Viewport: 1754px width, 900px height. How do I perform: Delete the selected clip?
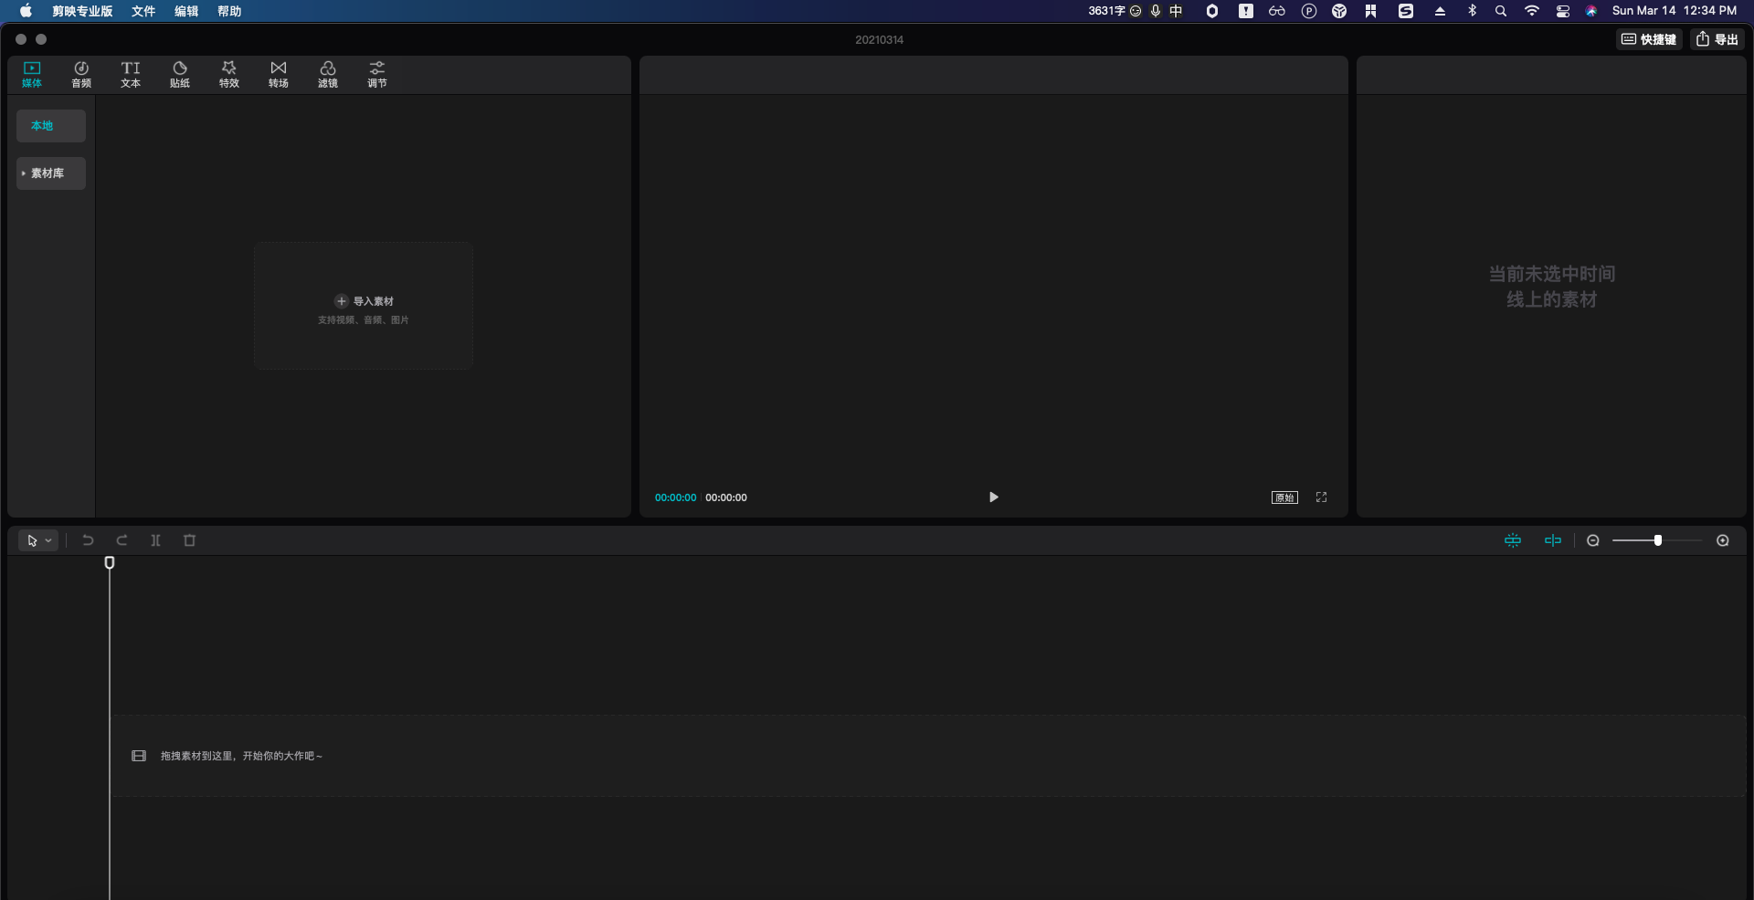[190, 540]
